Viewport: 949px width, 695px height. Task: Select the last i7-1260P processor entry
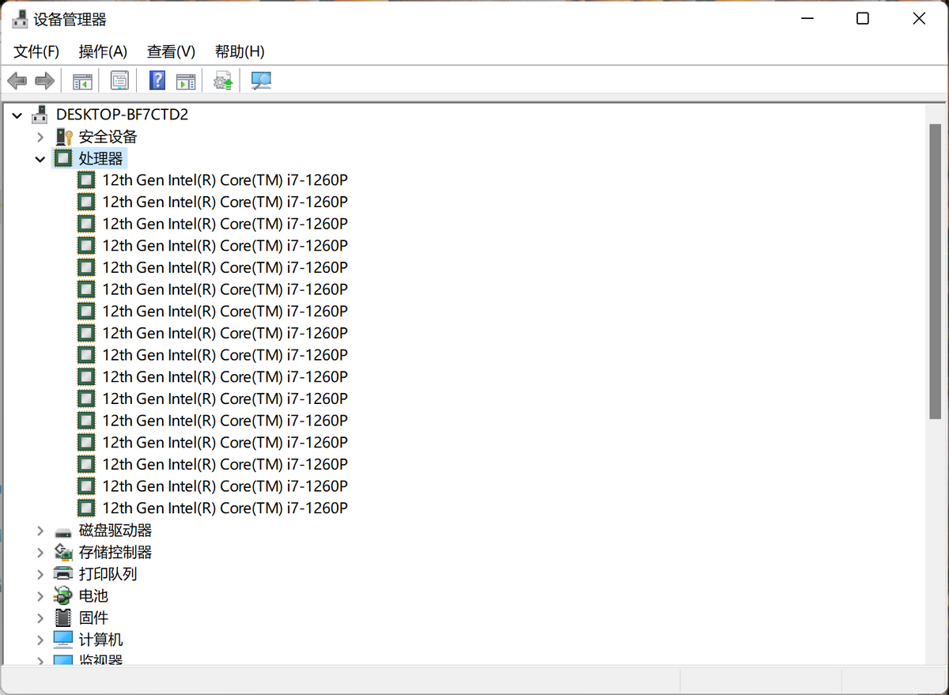[x=225, y=508]
